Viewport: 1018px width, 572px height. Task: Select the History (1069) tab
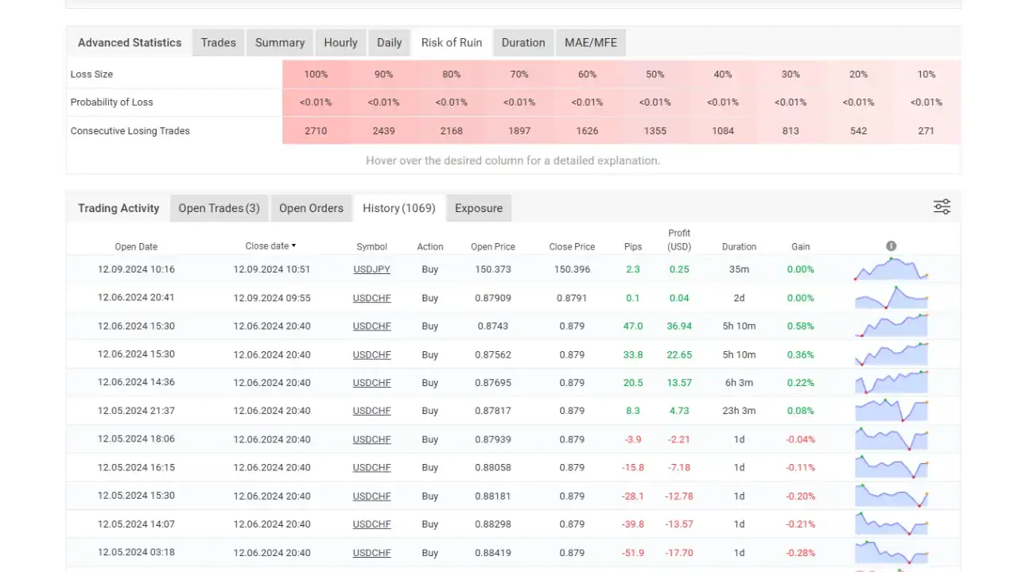(398, 207)
